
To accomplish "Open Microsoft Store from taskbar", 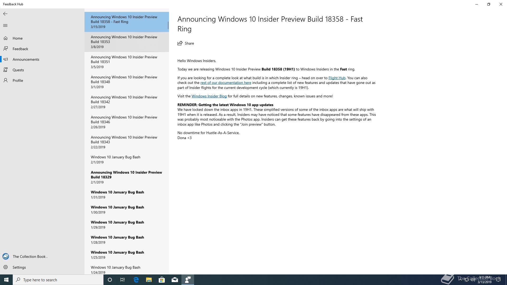I will click(x=162, y=280).
